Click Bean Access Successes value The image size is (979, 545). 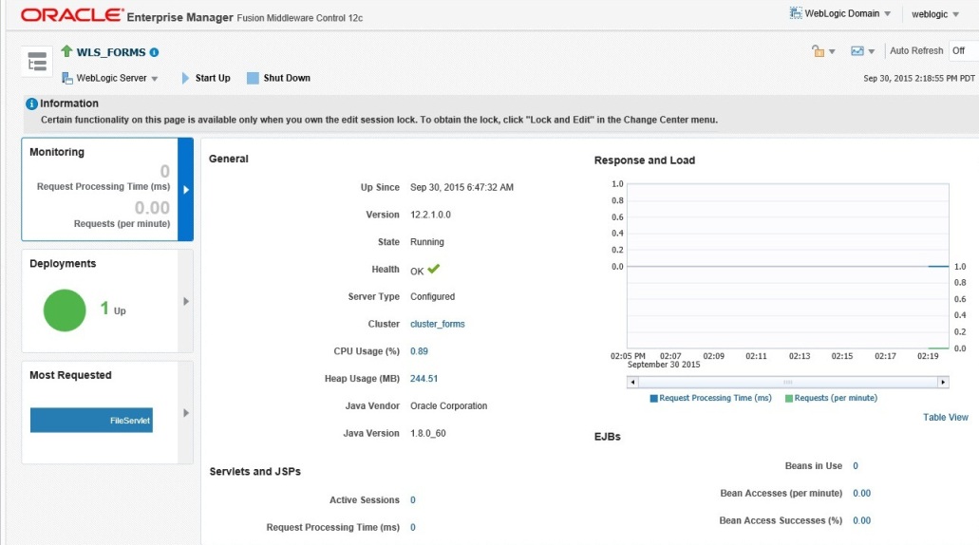point(861,520)
